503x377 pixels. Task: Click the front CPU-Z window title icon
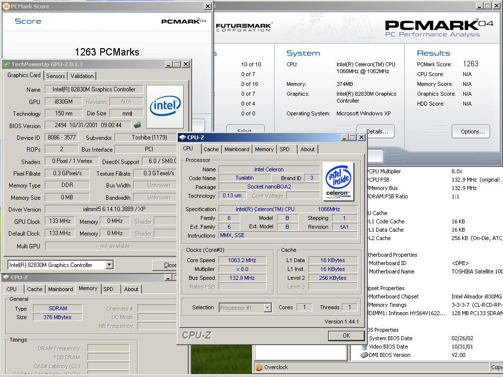point(183,137)
